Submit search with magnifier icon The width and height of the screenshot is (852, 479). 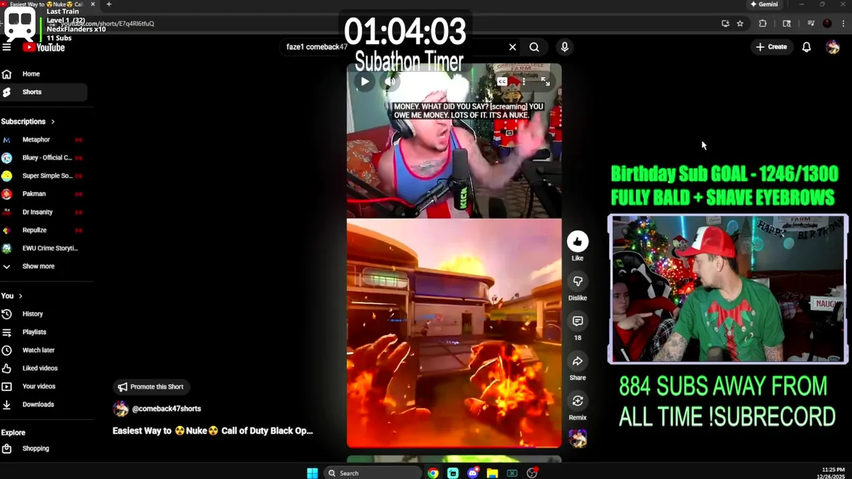(x=534, y=47)
